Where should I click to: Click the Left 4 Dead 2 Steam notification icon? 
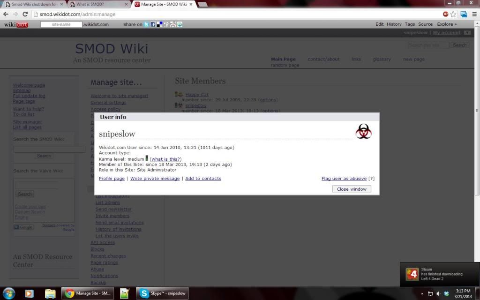412,274
